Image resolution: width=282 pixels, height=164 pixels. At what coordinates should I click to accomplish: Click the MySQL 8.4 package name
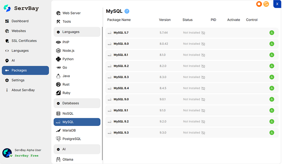tap(121, 88)
